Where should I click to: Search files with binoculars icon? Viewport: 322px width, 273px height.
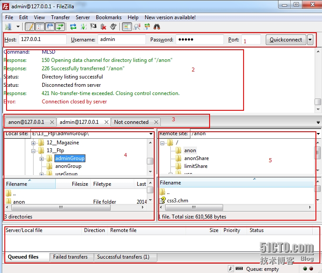click(x=157, y=27)
